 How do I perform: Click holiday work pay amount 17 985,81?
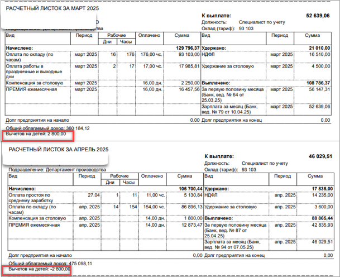[189, 66]
